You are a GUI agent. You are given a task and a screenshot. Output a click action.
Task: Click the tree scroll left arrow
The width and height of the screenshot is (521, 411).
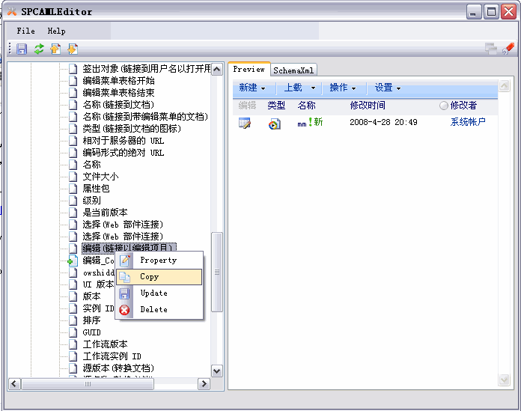[14, 384]
